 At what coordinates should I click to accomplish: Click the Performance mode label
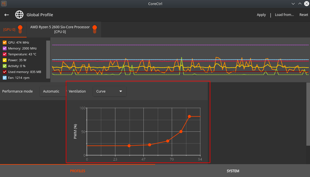click(x=17, y=91)
